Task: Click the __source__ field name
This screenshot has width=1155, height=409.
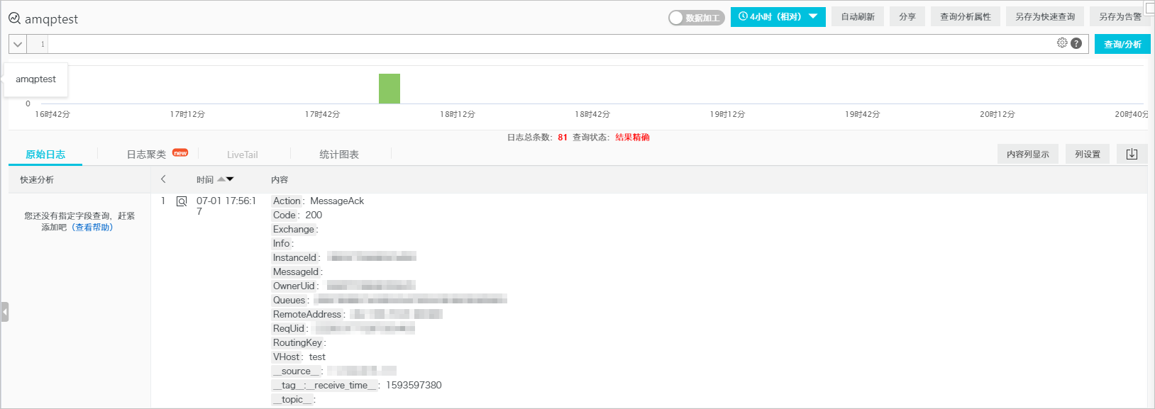Action: click(x=296, y=371)
